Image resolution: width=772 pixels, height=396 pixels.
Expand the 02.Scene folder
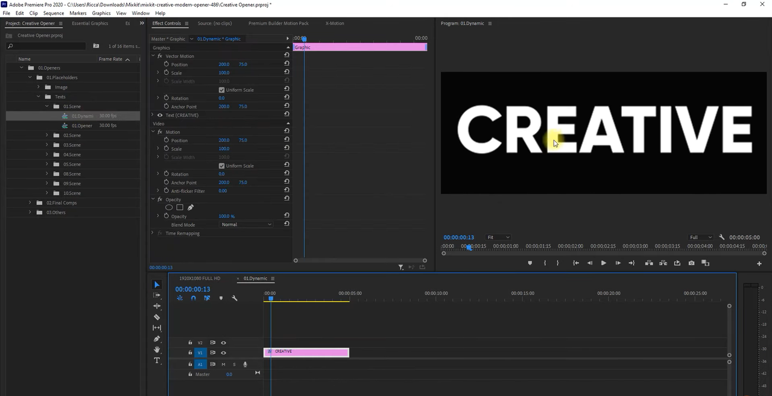[x=47, y=135]
